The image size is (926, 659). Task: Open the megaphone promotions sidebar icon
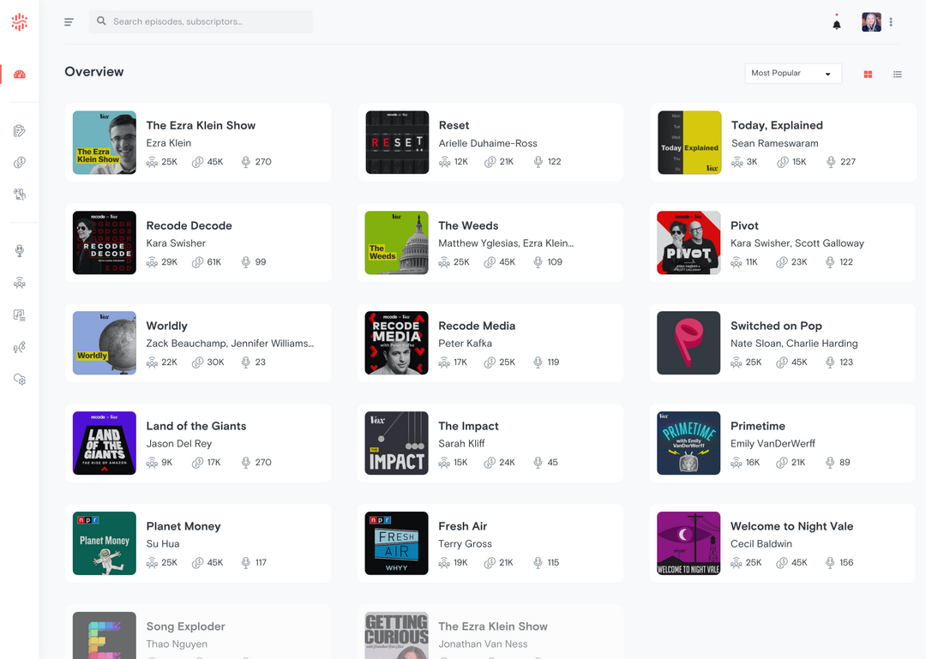pos(20,347)
